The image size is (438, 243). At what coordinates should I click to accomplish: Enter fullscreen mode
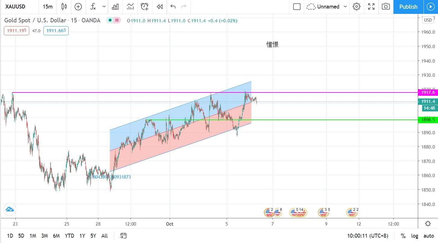click(x=371, y=7)
